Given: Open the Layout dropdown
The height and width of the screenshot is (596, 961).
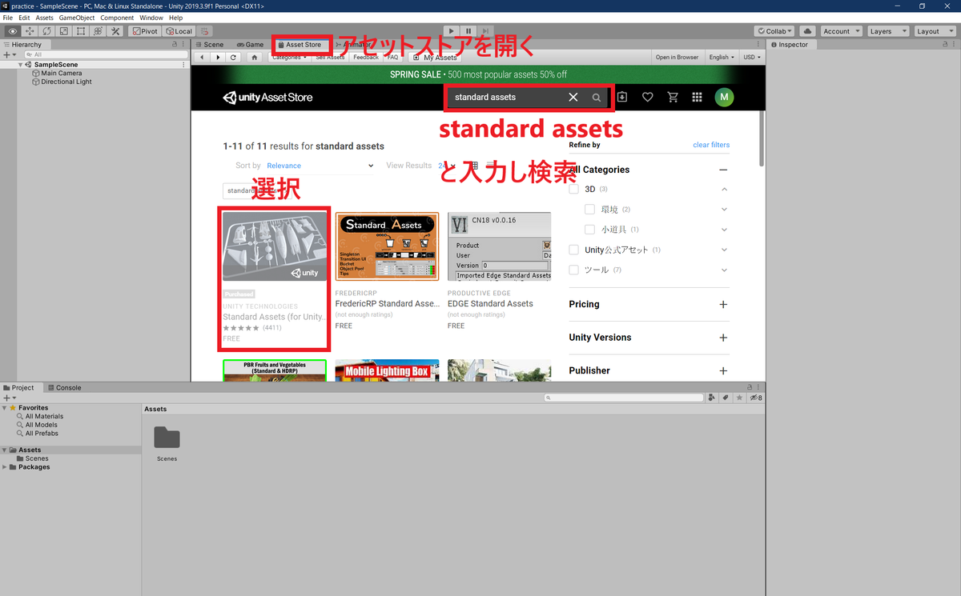Looking at the screenshot, I should click(x=934, y=31).
